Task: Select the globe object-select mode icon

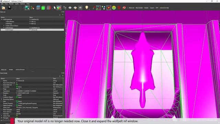Action: [27, 8]
